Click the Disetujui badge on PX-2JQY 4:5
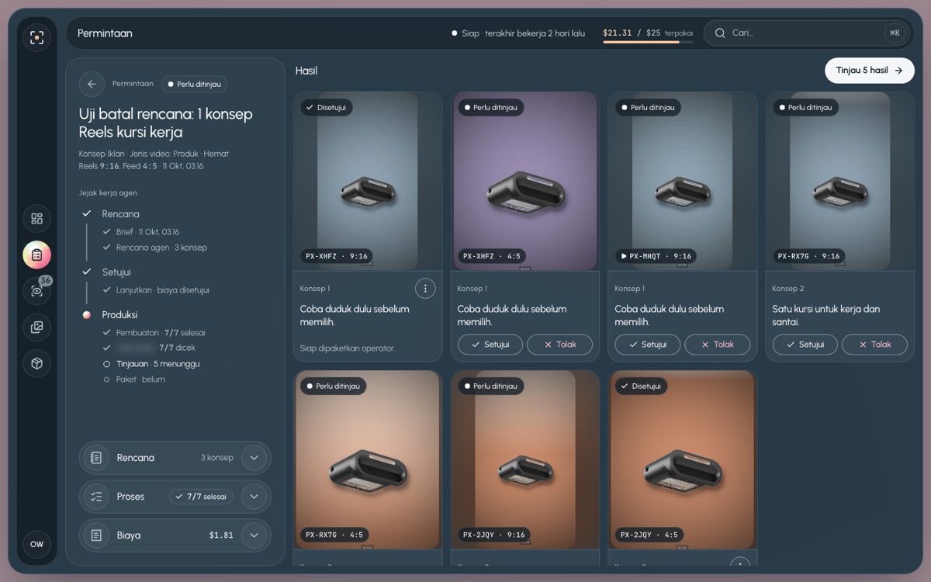 642,386
